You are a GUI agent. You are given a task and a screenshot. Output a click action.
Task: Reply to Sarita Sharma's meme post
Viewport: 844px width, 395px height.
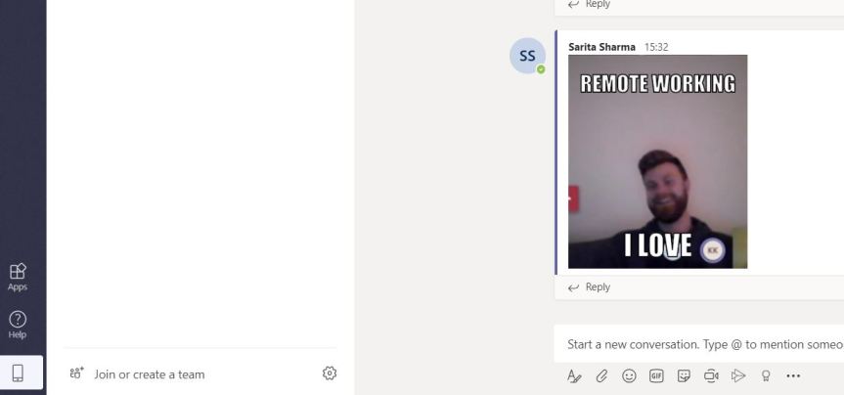tap(590, 287)
